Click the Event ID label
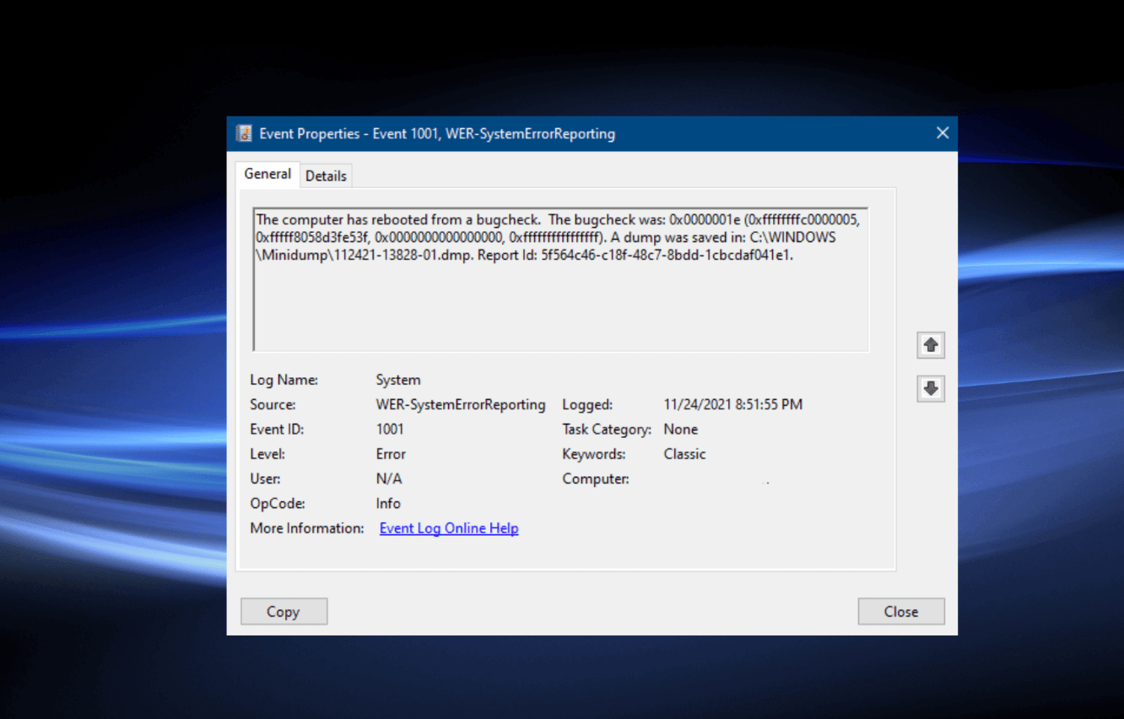Image resolution: width=1124 pixels, height=719 pixels. click(277, 430)
